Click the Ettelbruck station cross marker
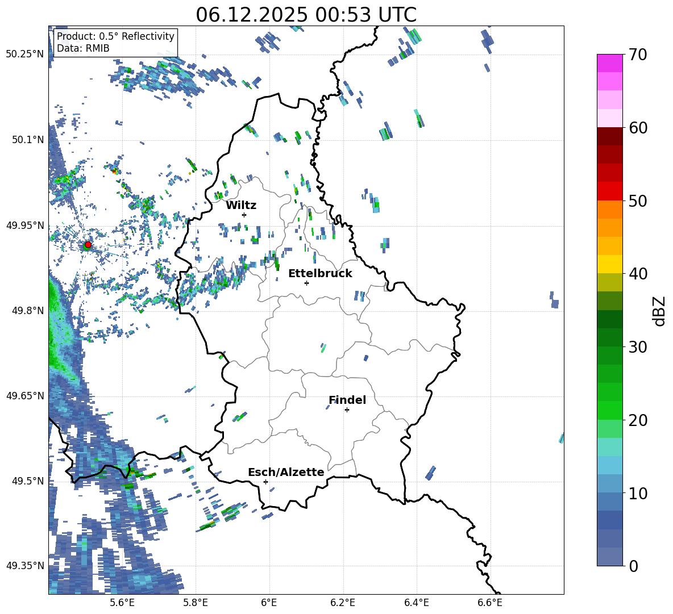673x614 pixels. [x=306, y=283]
